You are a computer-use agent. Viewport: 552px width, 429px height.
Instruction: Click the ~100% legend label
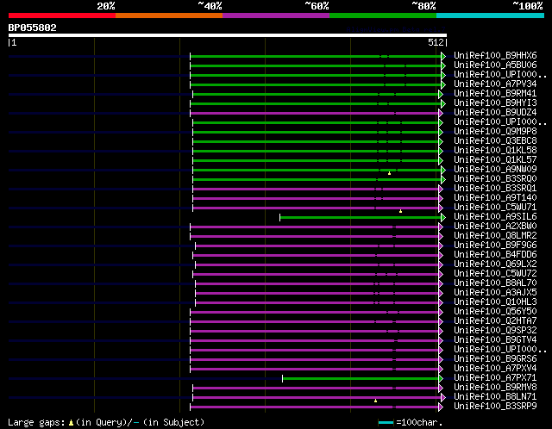tap(527, 6)
